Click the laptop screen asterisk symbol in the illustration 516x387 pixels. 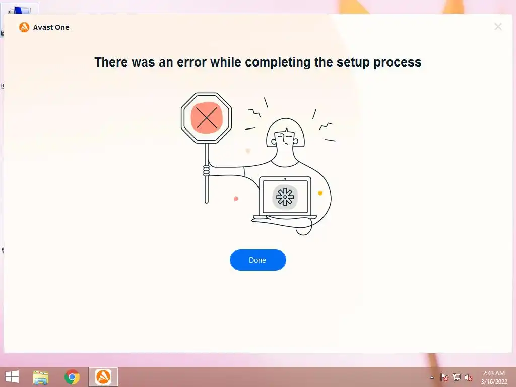[x=285, y=197]
